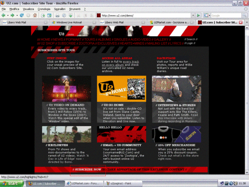Screen dimensions: 249x187
Task: Open the ZOOTOPIA navigation link
Action: point(86,43)
